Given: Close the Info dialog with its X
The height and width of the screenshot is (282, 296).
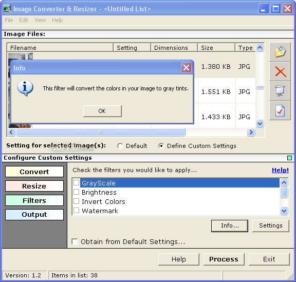Looking at the screenshot, I should pyautogui.click(x=186, y=68).
